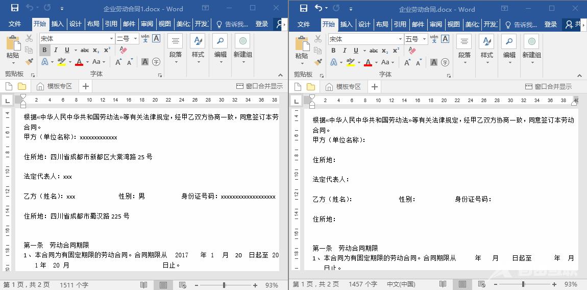Click the 告诉我 search box in the right window
Screen dimensions: 587x290
click(x=521, y=24)
